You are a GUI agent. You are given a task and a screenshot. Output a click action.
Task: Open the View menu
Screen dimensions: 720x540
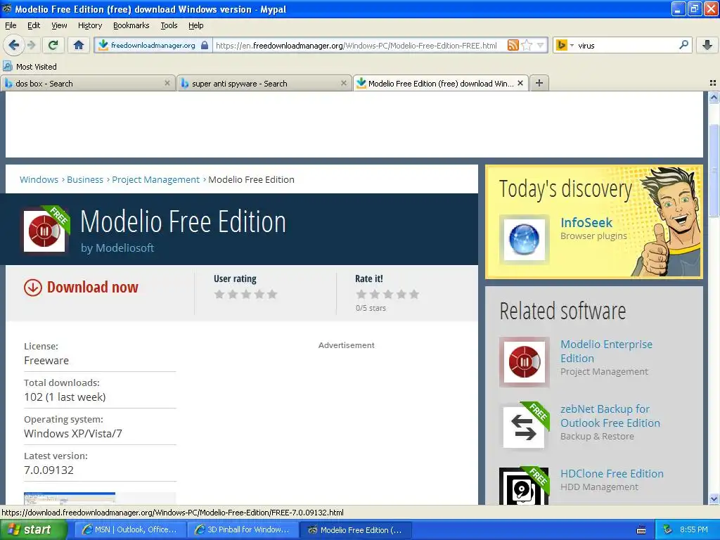coord(59,25)
